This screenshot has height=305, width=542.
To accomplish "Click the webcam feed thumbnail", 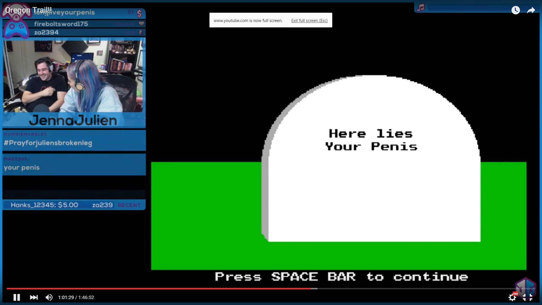I will [x=73, y=76].
